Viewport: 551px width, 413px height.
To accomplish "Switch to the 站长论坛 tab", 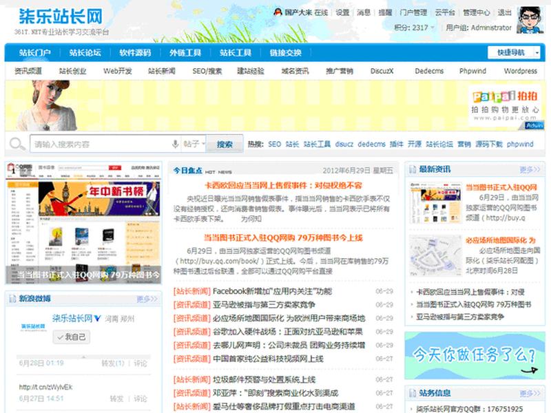I will click(85, 53).
